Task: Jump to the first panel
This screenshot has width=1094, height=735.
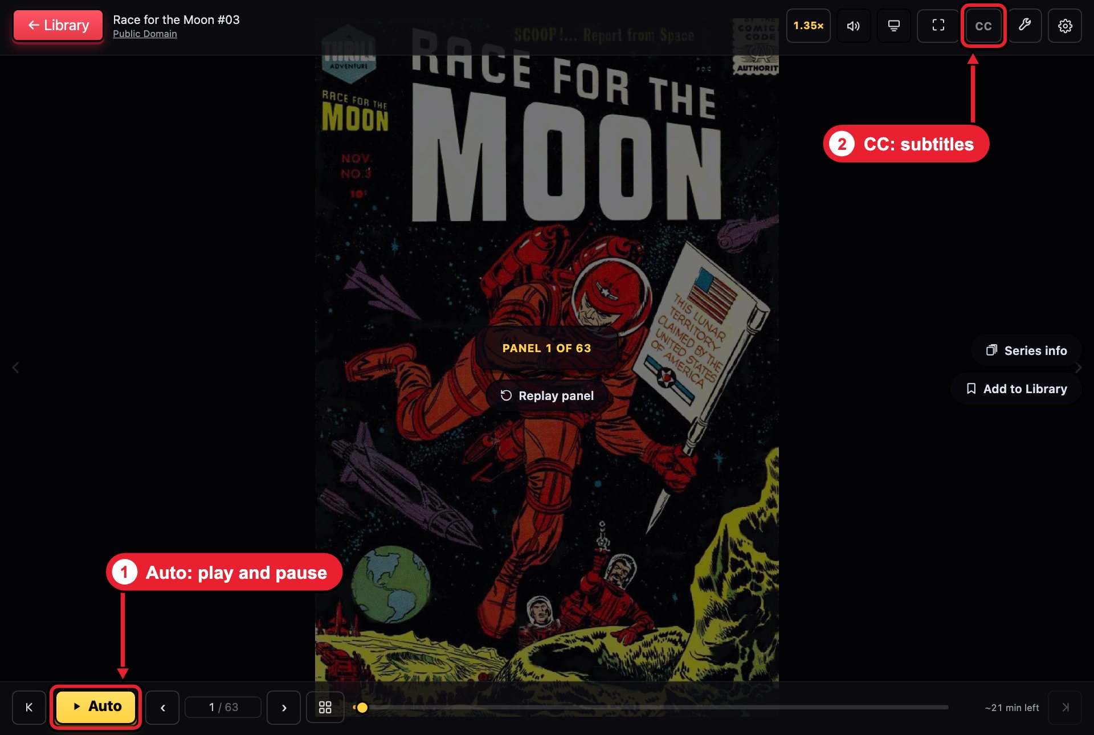Action: (29, 707)
